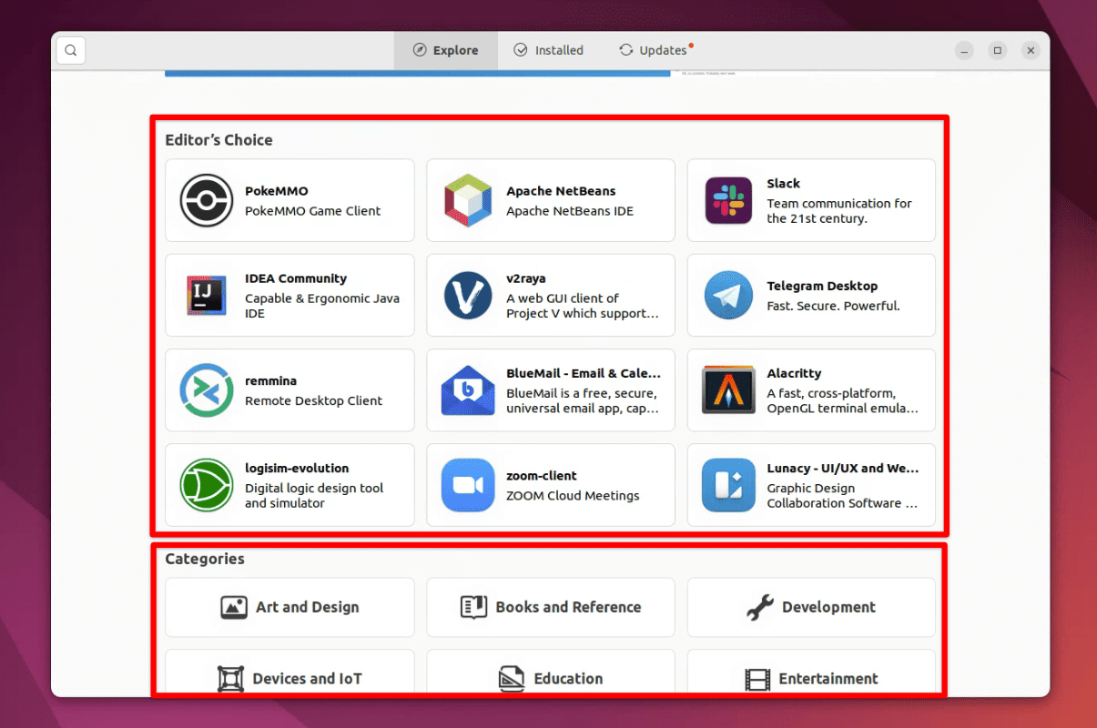Select Remote Desktop Client text
1097x728 pixels.
point(314,400)
